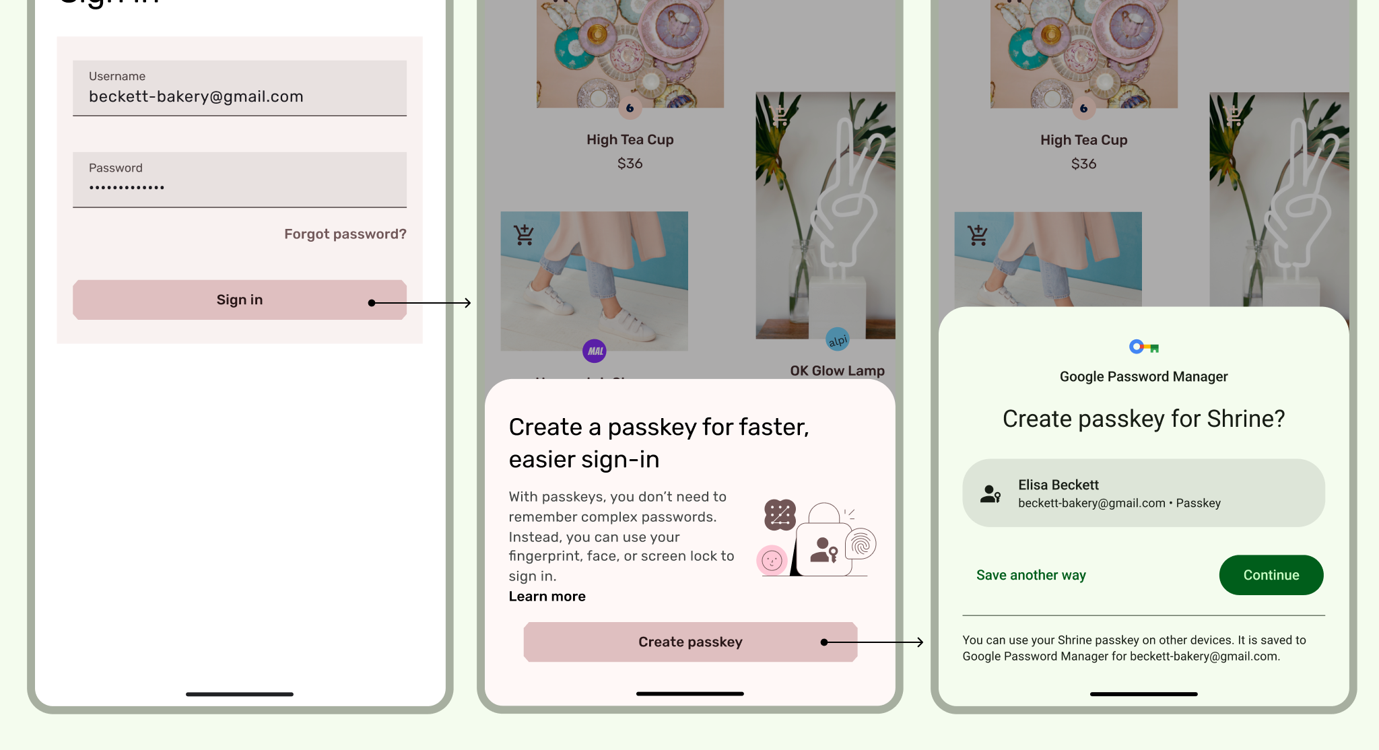Click the Create passkey button

pyautogui.click(x=690, y=641)
